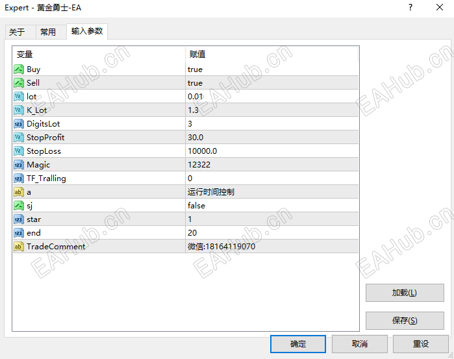The height and width of the screenshot is (359, 454).
Task: Select the K_Lot variable name
Action: point(37,110)
